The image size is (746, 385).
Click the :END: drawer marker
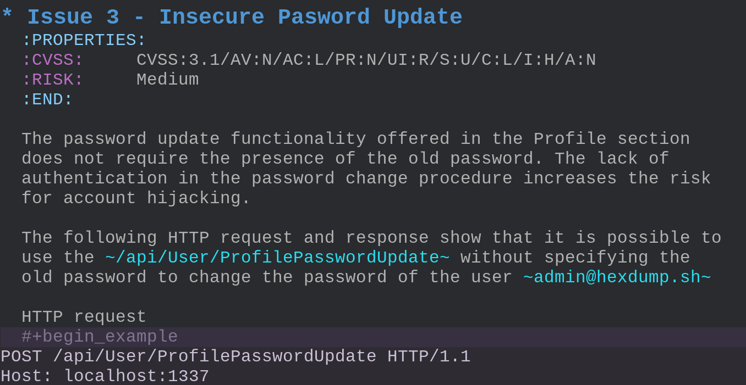pos(47,99)
